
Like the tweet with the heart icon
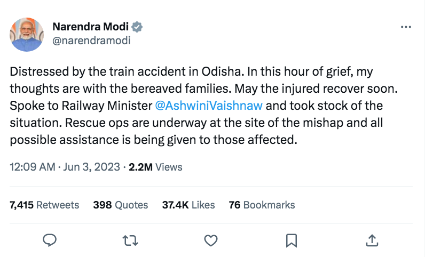pyautogui.click(x=211, y=240)
